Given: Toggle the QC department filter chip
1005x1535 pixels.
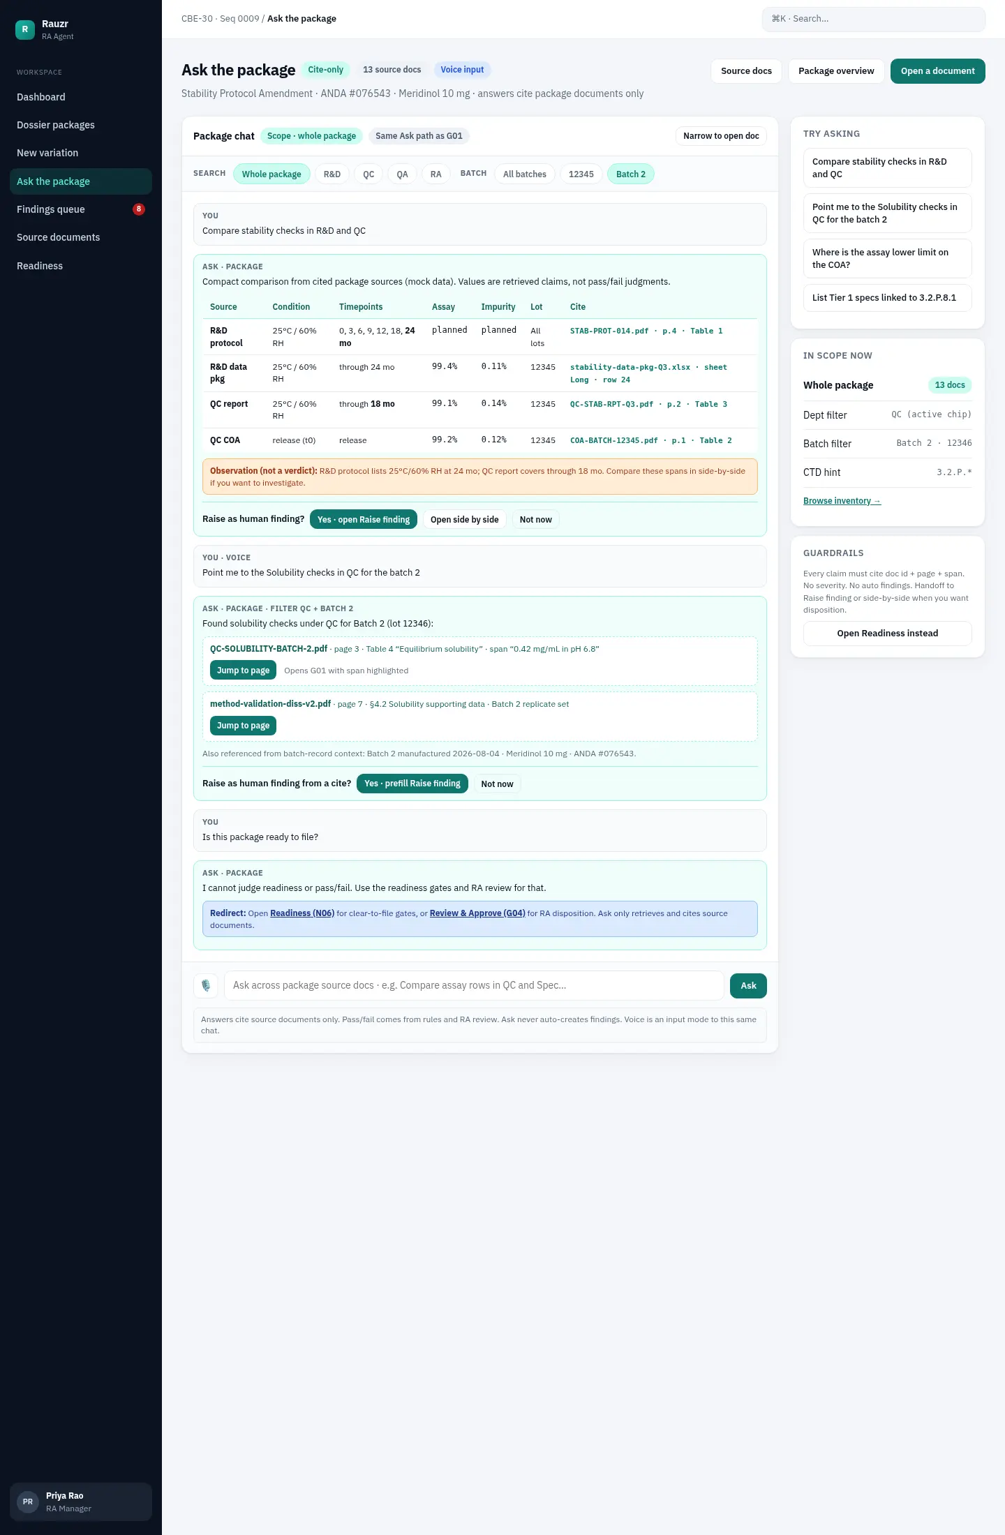Looking at the screenshot, I should tap(368, 174).
